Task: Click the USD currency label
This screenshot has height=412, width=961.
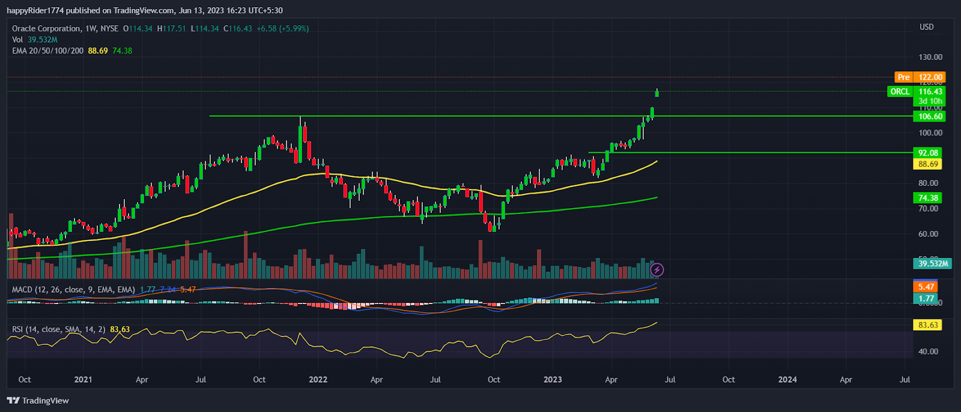Action: coord(927,27)
